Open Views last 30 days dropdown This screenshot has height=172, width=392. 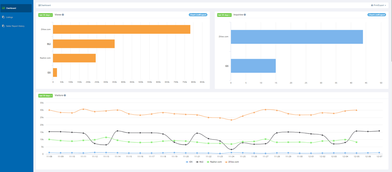point(46,15)
